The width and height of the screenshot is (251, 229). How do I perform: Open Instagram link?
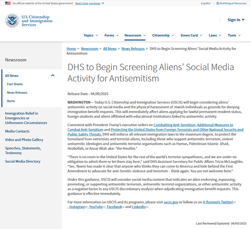coord(77,207)
